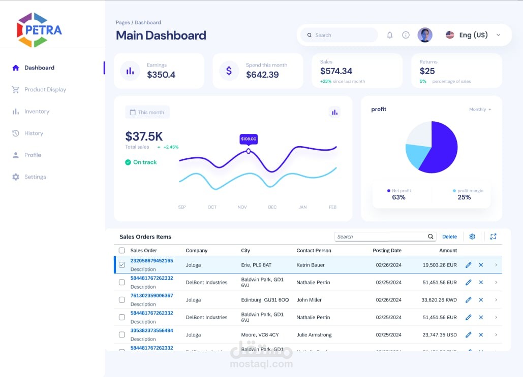The image size is (523, 377).
Task: Open the table settings gear icon
Action: [x=472, y=236]
